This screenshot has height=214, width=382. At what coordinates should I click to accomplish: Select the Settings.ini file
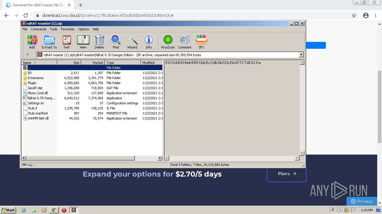coord(92,103)
